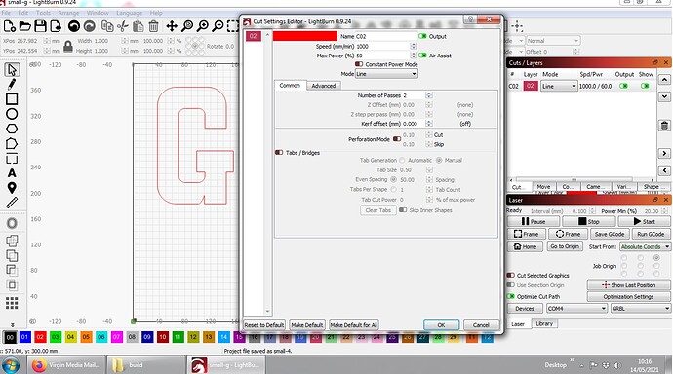
Task: Enable Constant Power Mode toggle
Action: tap(359, 64)
